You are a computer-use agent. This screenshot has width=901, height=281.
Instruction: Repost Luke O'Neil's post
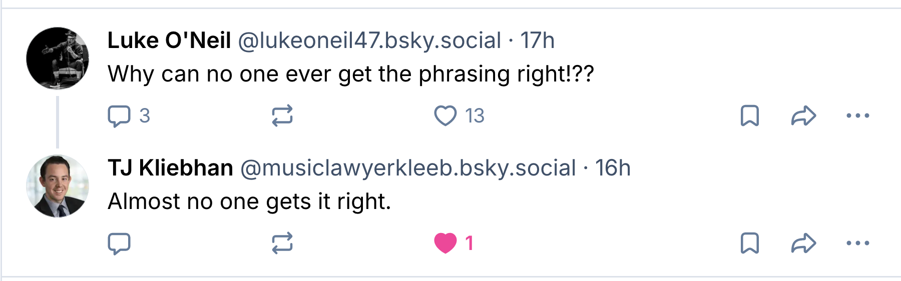click(x=282, y=116)
